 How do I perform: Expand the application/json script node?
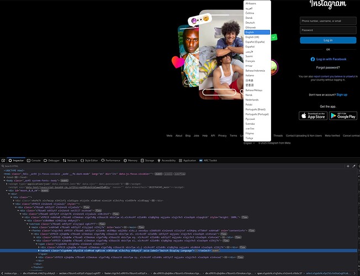(7, 184)
